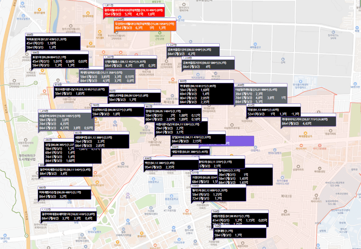The image size is (361, 249).
Task: Open the 복대자이더스카이 listing box
Action: (x=308, y=120)
